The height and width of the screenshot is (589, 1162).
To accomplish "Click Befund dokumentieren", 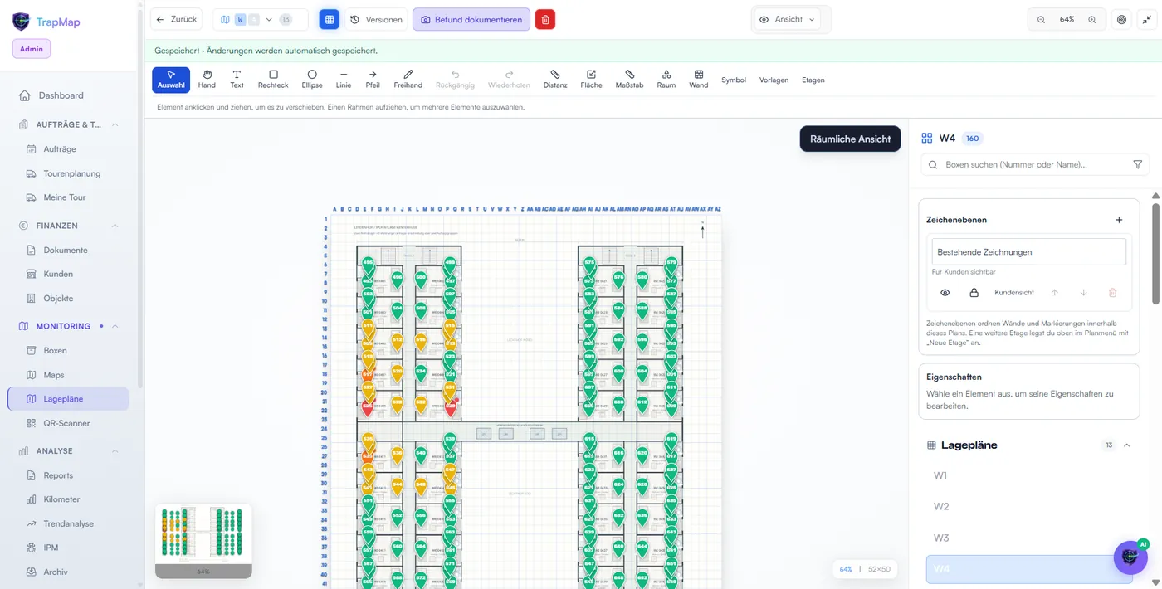I will [x=471, y=19].
